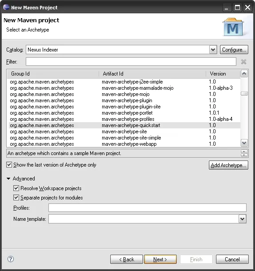Click into the Name template field
This screenshot has width=255, height=271.
(x=143, y=219)
